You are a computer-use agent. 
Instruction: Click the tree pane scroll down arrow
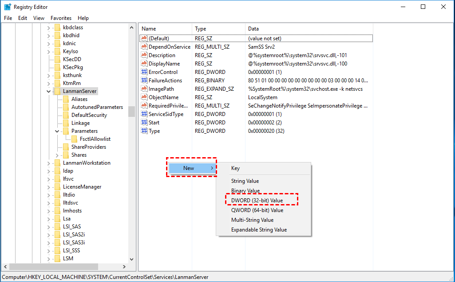(x=131, y=259)
